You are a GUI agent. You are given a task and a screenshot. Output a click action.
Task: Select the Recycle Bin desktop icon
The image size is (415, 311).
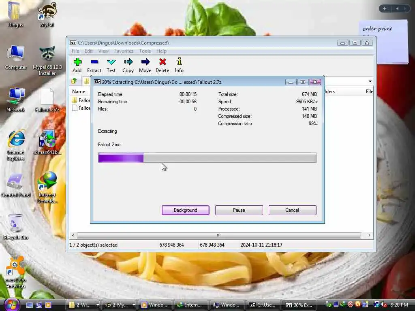(x=16, y=227)
